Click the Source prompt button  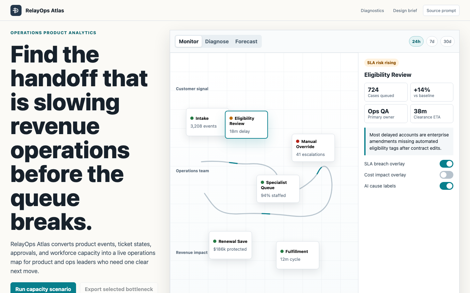(441, 10)
